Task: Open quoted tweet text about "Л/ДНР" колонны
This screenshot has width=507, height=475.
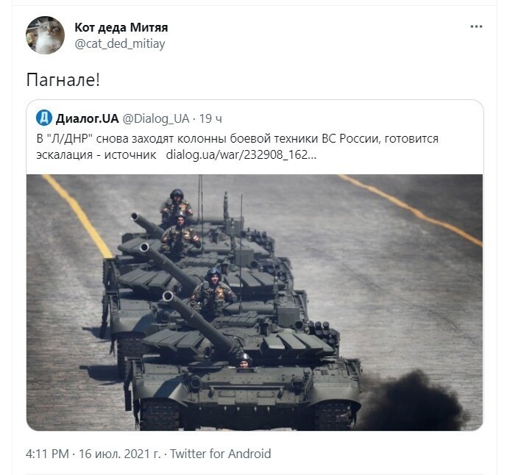Action: (238, 147)
